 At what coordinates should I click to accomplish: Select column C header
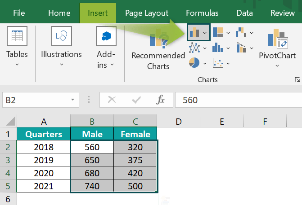coord(135,121)
